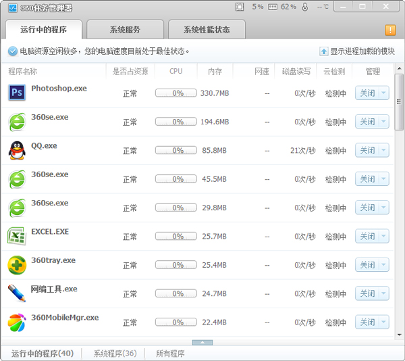Click the 360MobileMgr.exe colorful icon
This screenshot has height=361, width=405.
coord(17,322)
